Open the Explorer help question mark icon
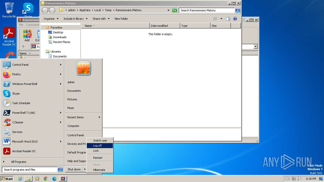Image resolution: width=324 pixels, height=182 pixels. click(235, 19)
